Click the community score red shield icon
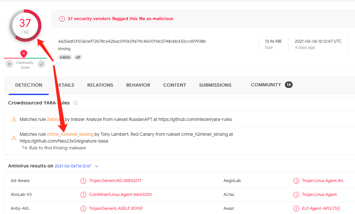The width and height of the screenshot is (355, 214). [x=24, y=53]
